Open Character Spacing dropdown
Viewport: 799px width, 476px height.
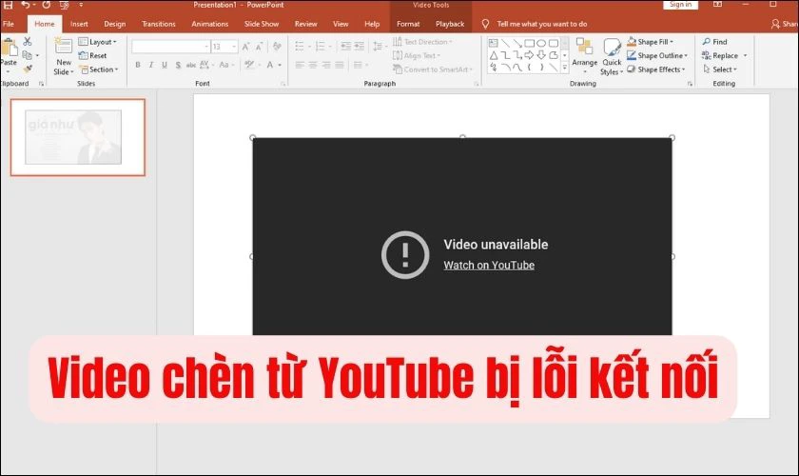[206, 65]
